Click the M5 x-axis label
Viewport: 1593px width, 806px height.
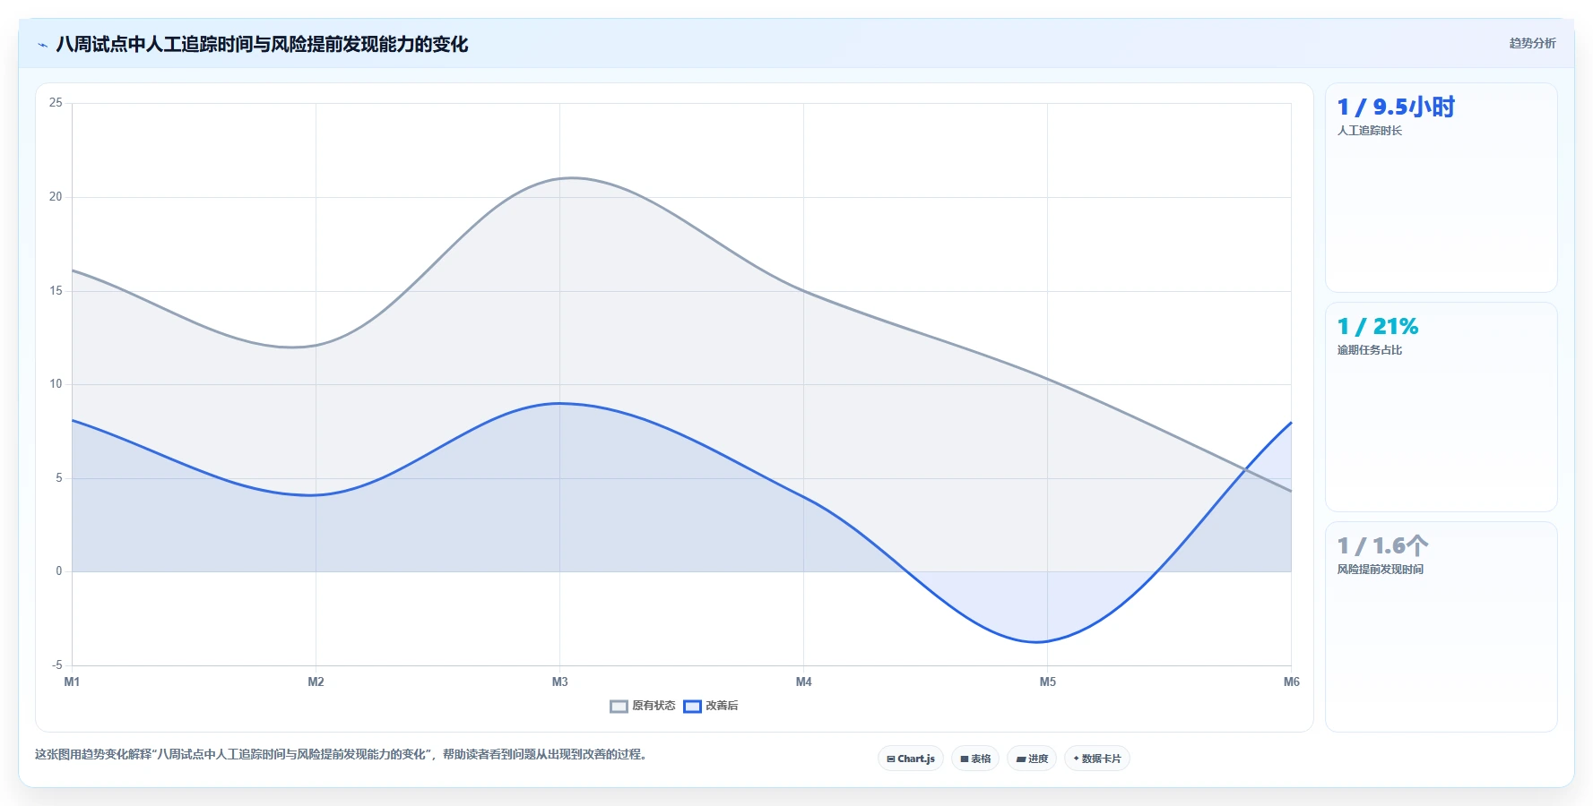1047,682
